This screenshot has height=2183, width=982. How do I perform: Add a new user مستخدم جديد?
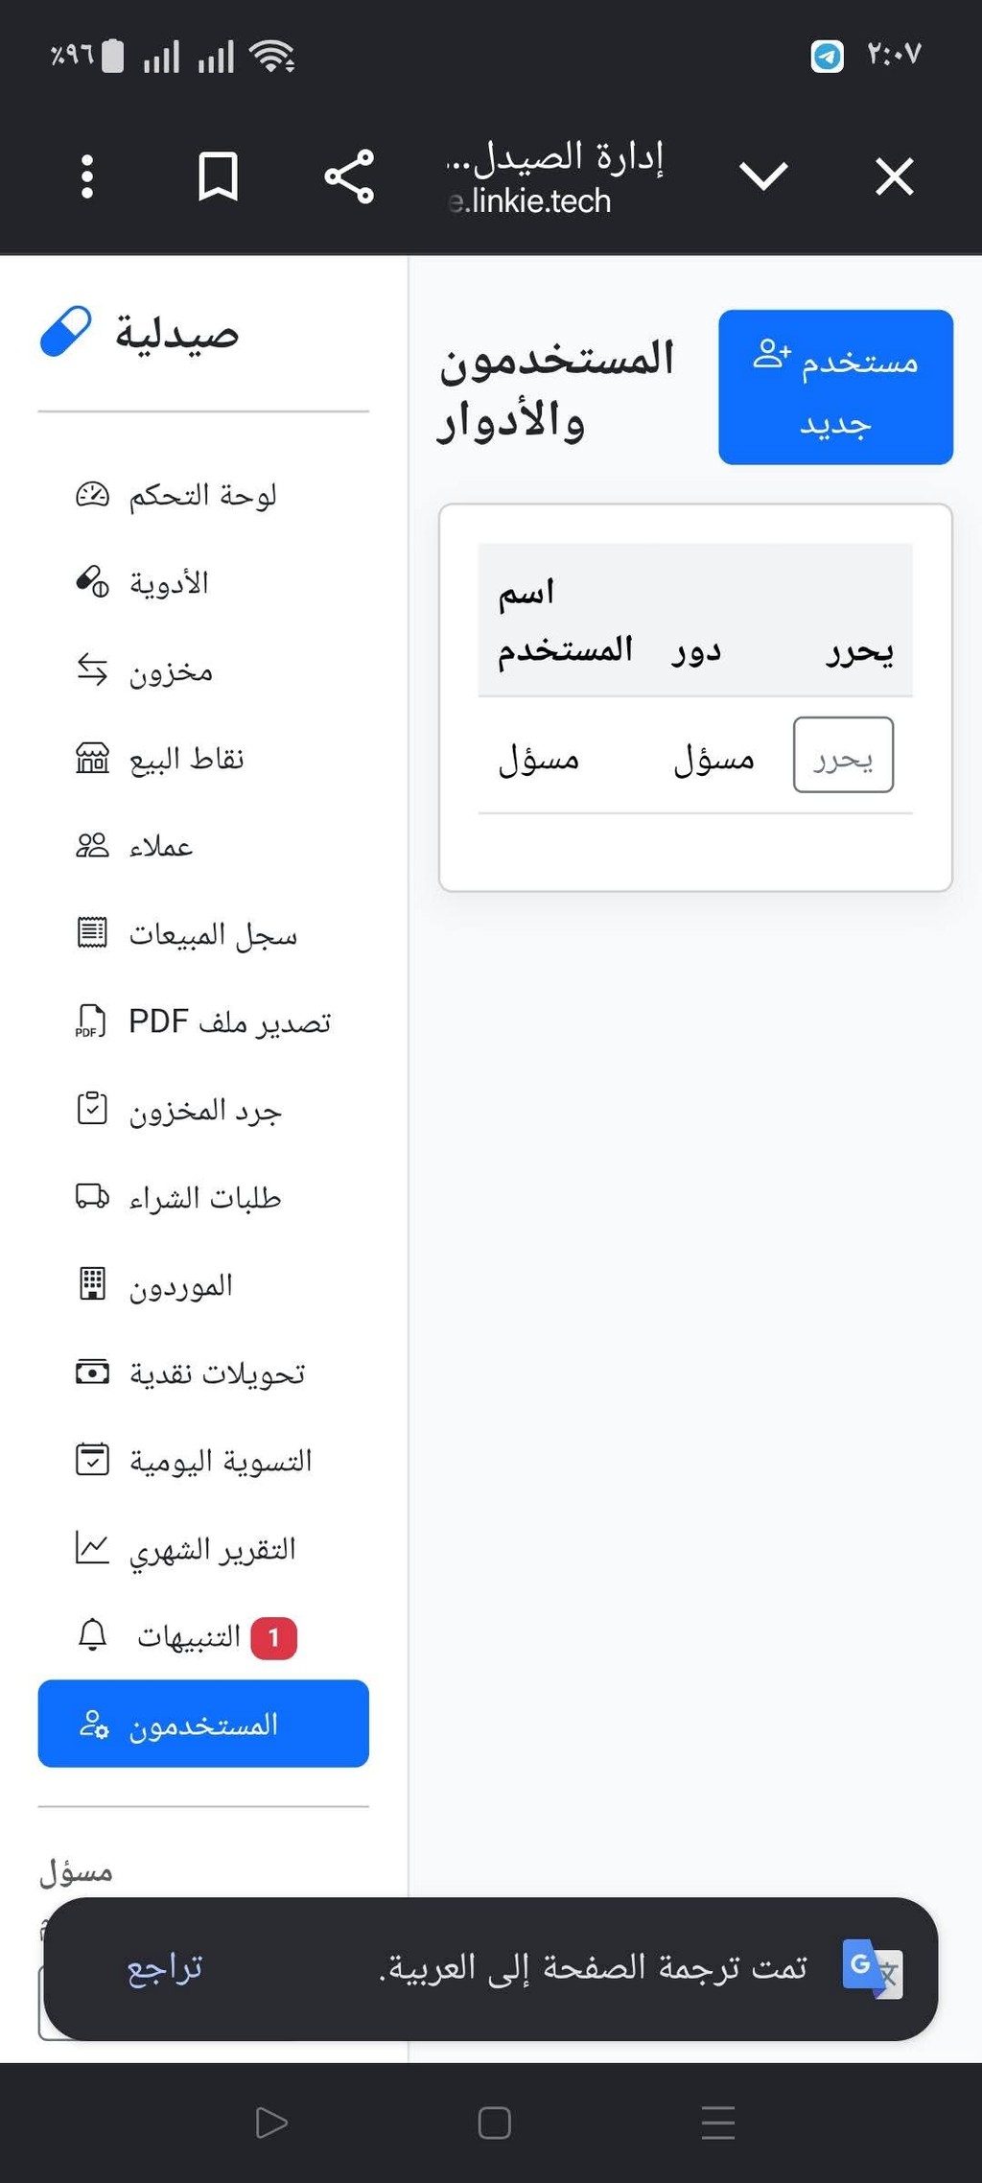pyautogui.click(x=835, y=387)
